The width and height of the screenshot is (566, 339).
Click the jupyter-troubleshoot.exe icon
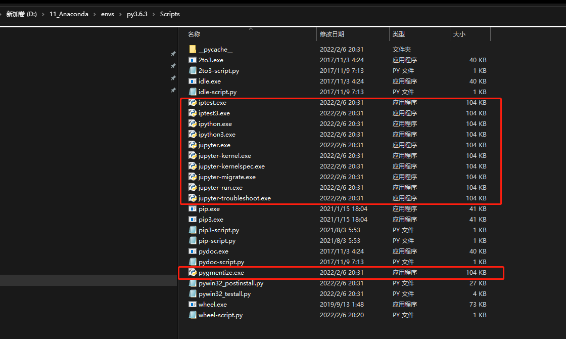point(193,198)
